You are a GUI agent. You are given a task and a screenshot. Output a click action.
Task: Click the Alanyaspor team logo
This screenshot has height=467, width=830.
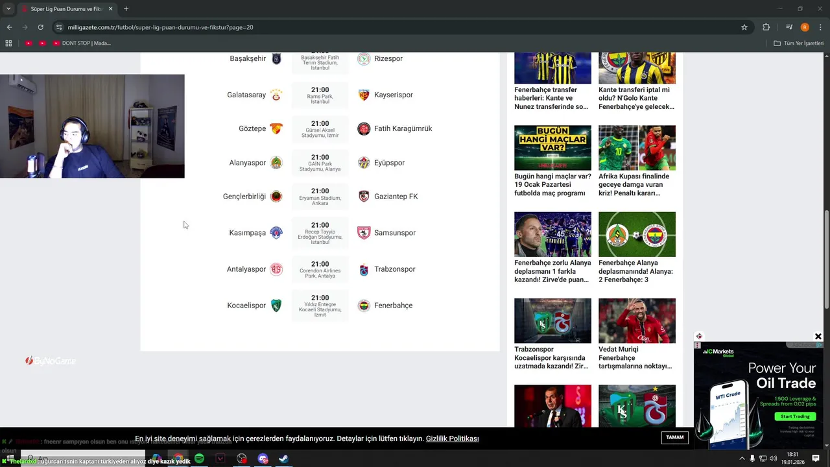tap(276, 163)
